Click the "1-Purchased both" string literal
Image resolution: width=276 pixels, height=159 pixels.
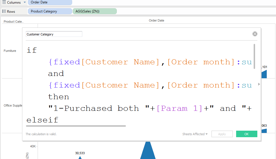[x=99, y=109]
